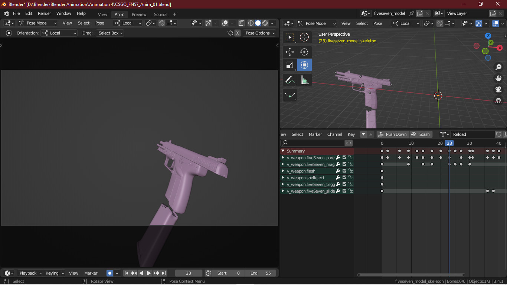This screenshot has height=285, width=507.
Task: Click the blue Z axis gizmo handle
Action: pyautogui.click(x=488, y=35)
